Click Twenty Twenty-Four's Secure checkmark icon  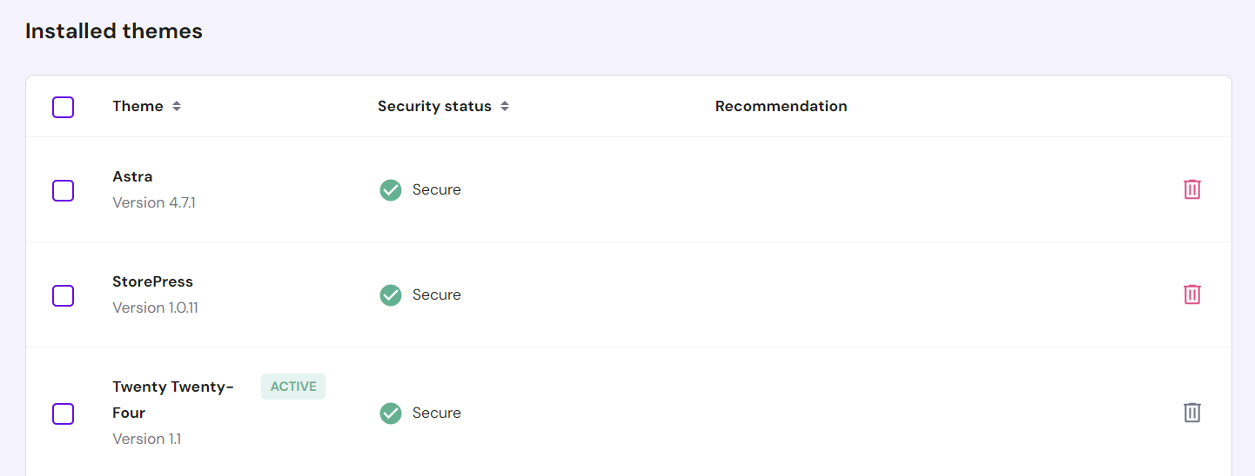click(391, 413)
